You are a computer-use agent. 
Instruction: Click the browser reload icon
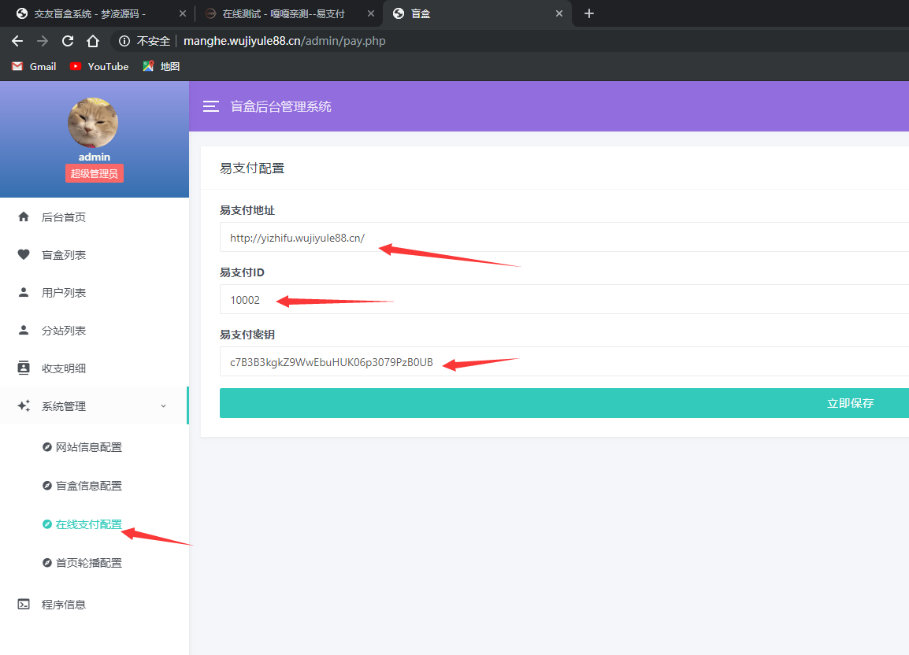68,41
